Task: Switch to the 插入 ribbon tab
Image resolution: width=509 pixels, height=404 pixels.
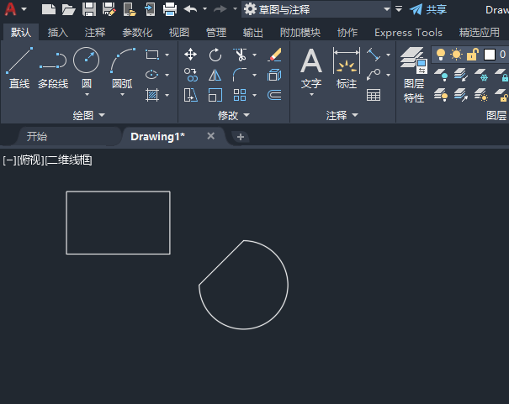Action: click(x=58, y=33)
